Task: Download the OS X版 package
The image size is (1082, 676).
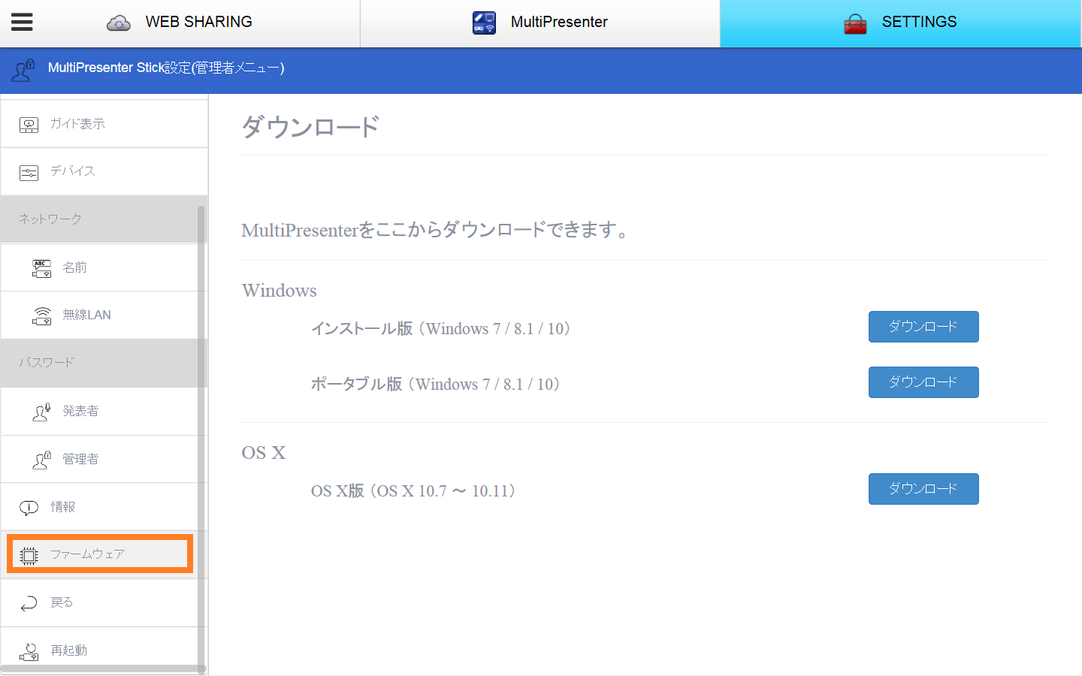Action: pos(923,489)
